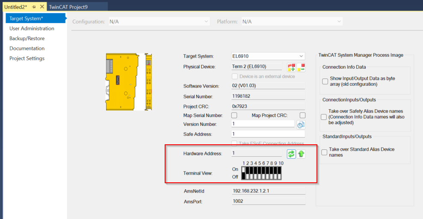The image size is (423, 219).
Task: Open Project Settings page
Action: coord(27,58)
